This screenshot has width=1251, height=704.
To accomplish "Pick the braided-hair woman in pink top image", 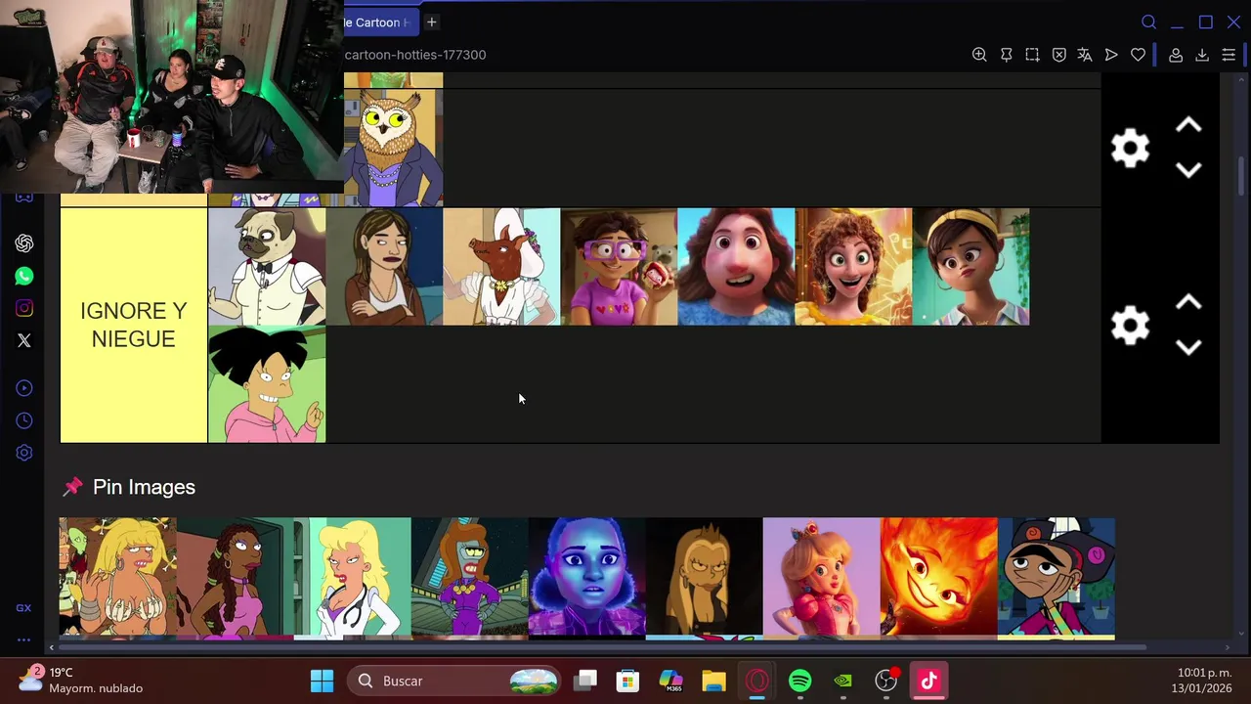I will (235, 578).
